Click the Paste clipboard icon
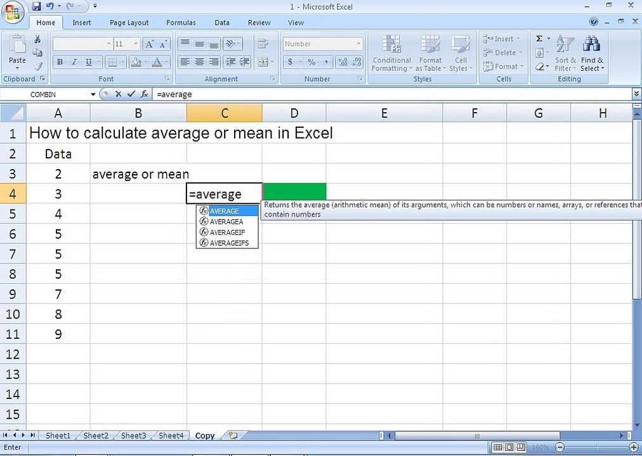The image size is (642, 456). tap(17, 44)
